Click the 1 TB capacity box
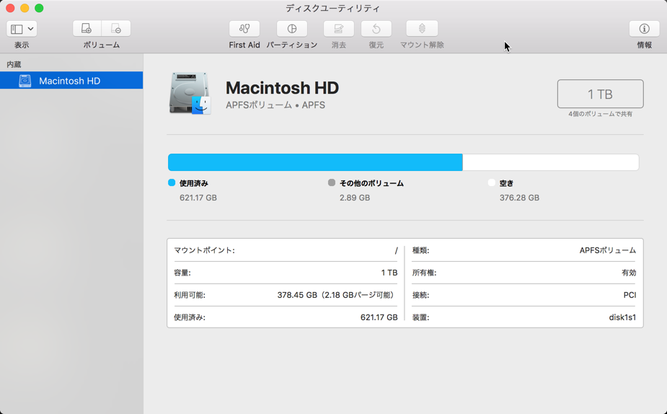 click(600, 94)
